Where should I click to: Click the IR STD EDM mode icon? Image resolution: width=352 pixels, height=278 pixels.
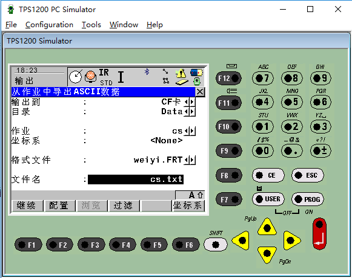(x=105, y=77)
